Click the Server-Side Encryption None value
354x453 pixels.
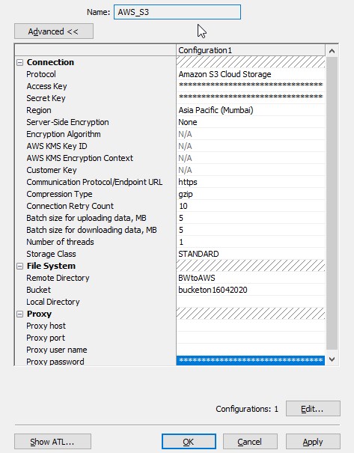click(x=251, y=122)
